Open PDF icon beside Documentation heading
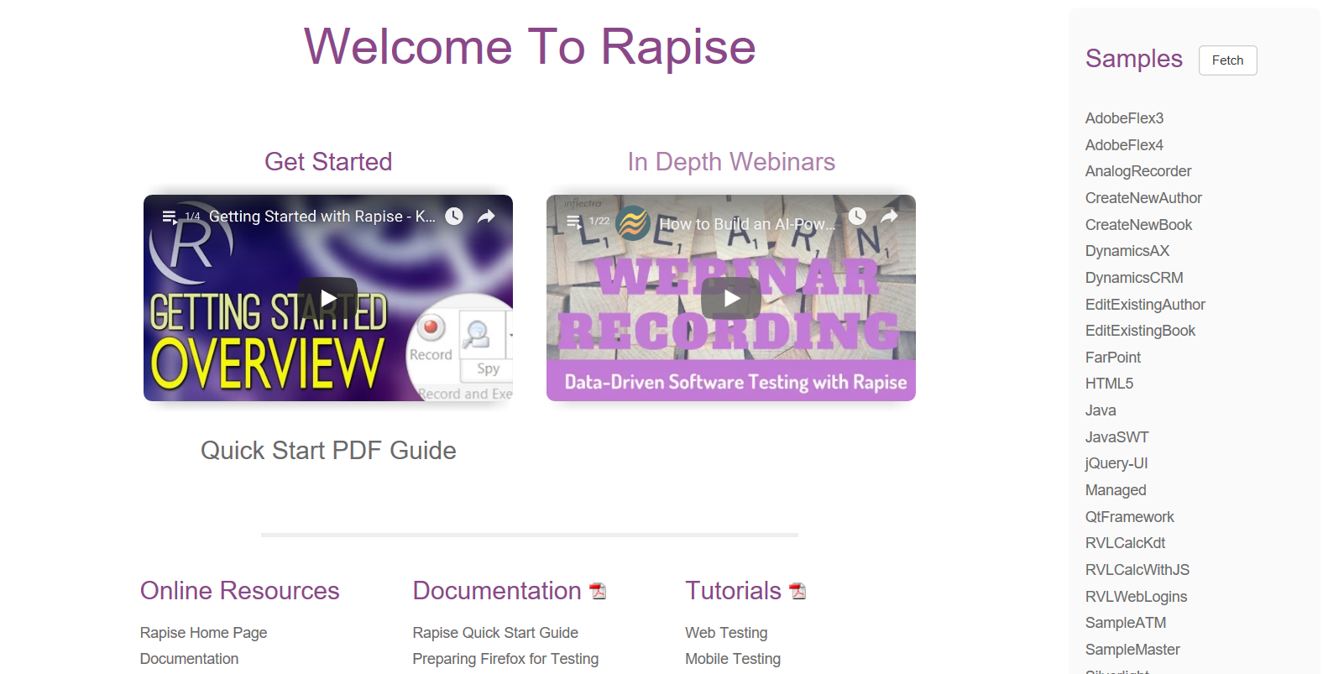 [598, 592]
